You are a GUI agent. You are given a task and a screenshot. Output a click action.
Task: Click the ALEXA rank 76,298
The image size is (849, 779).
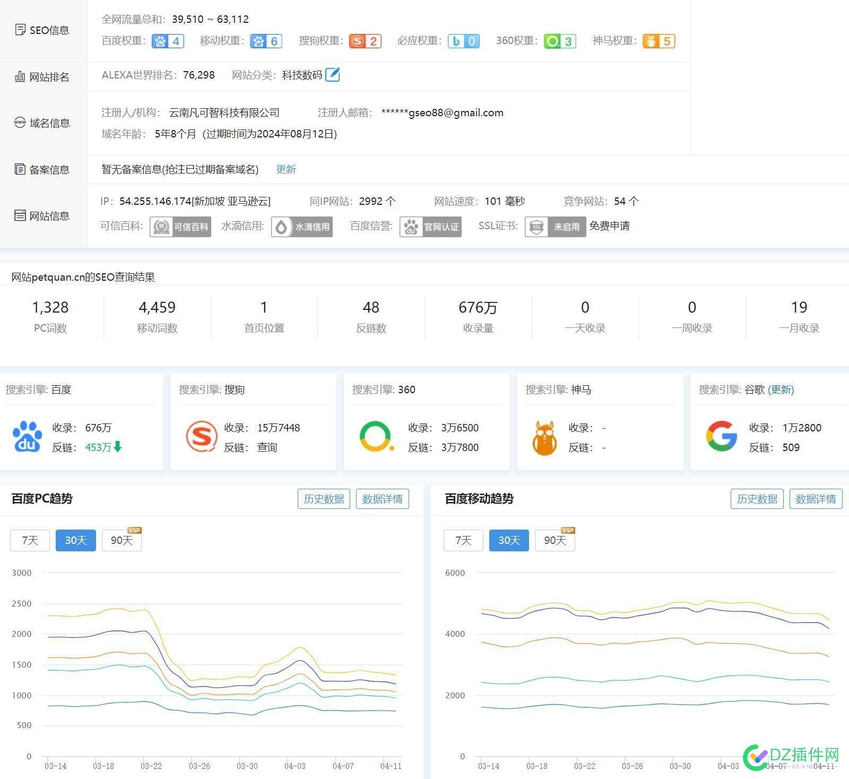pyautogui.click(x=199, y=75)
